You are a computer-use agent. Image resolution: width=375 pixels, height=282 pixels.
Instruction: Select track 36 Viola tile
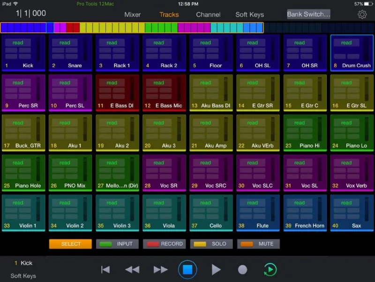coord(164,213)
